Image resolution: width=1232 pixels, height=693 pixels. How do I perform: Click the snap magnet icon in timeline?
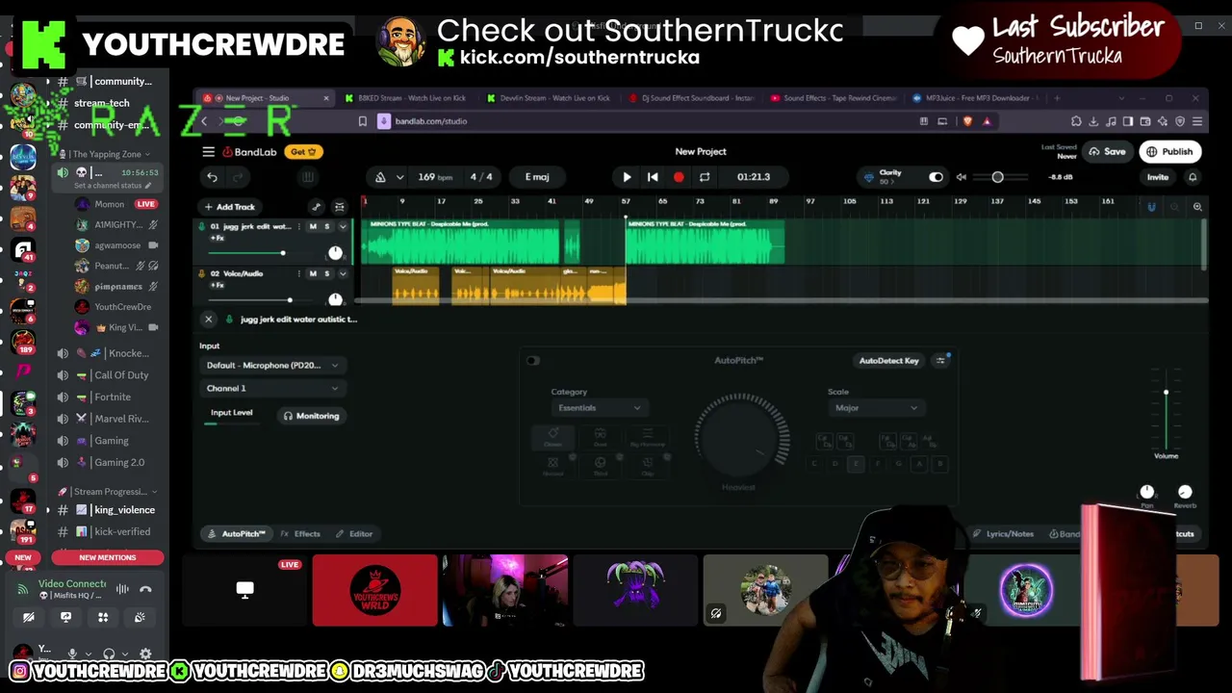[1151, 207]
